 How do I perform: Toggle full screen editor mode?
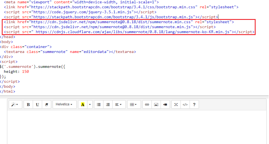coord(176,104)
